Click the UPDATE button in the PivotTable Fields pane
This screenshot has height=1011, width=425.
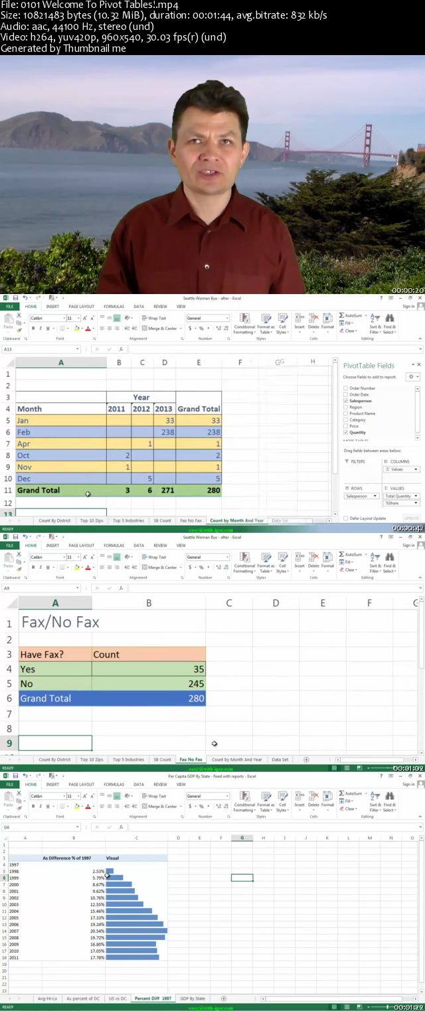click(x=412, y=518)
